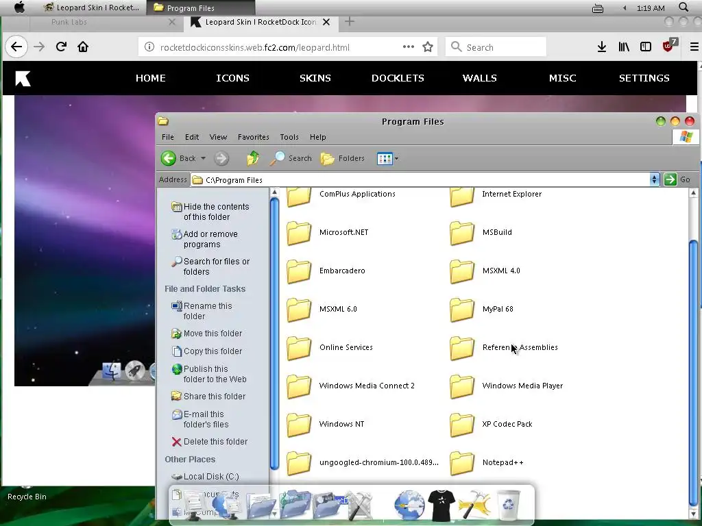Open the Embarcadero folder
702x526 pixels.
(326, 271)
